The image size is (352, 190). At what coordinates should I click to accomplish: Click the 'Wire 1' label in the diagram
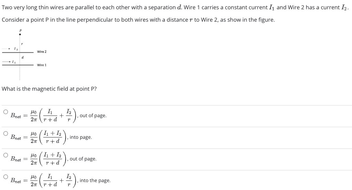pos(42,65)
